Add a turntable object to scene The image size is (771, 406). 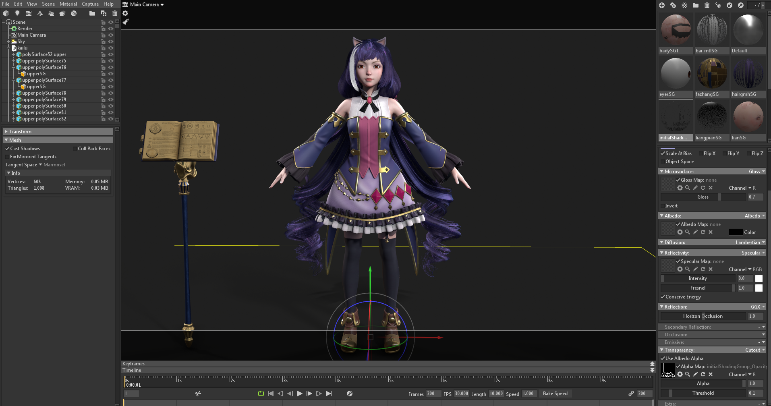(74, 13)
